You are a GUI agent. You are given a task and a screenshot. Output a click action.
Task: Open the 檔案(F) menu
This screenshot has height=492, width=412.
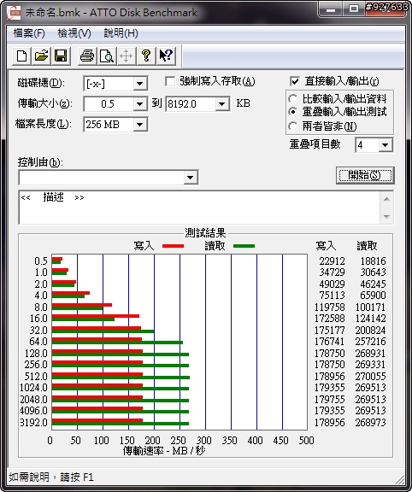29,33
